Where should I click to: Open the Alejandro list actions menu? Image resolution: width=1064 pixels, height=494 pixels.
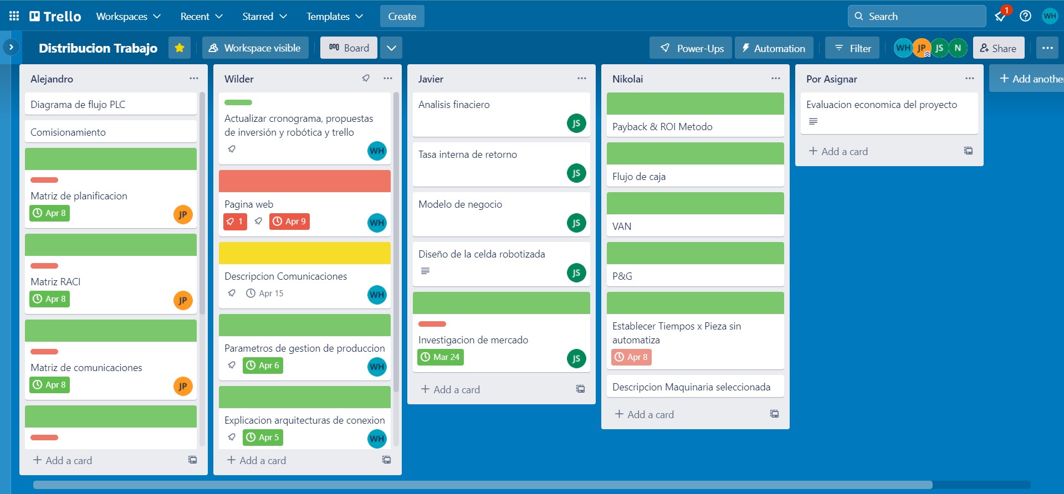(193, 79)
